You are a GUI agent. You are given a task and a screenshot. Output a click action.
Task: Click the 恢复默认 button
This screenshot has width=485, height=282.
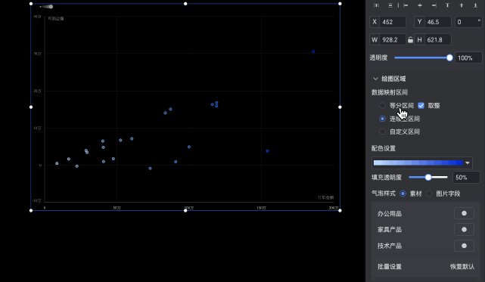click(x=462, y=267)
